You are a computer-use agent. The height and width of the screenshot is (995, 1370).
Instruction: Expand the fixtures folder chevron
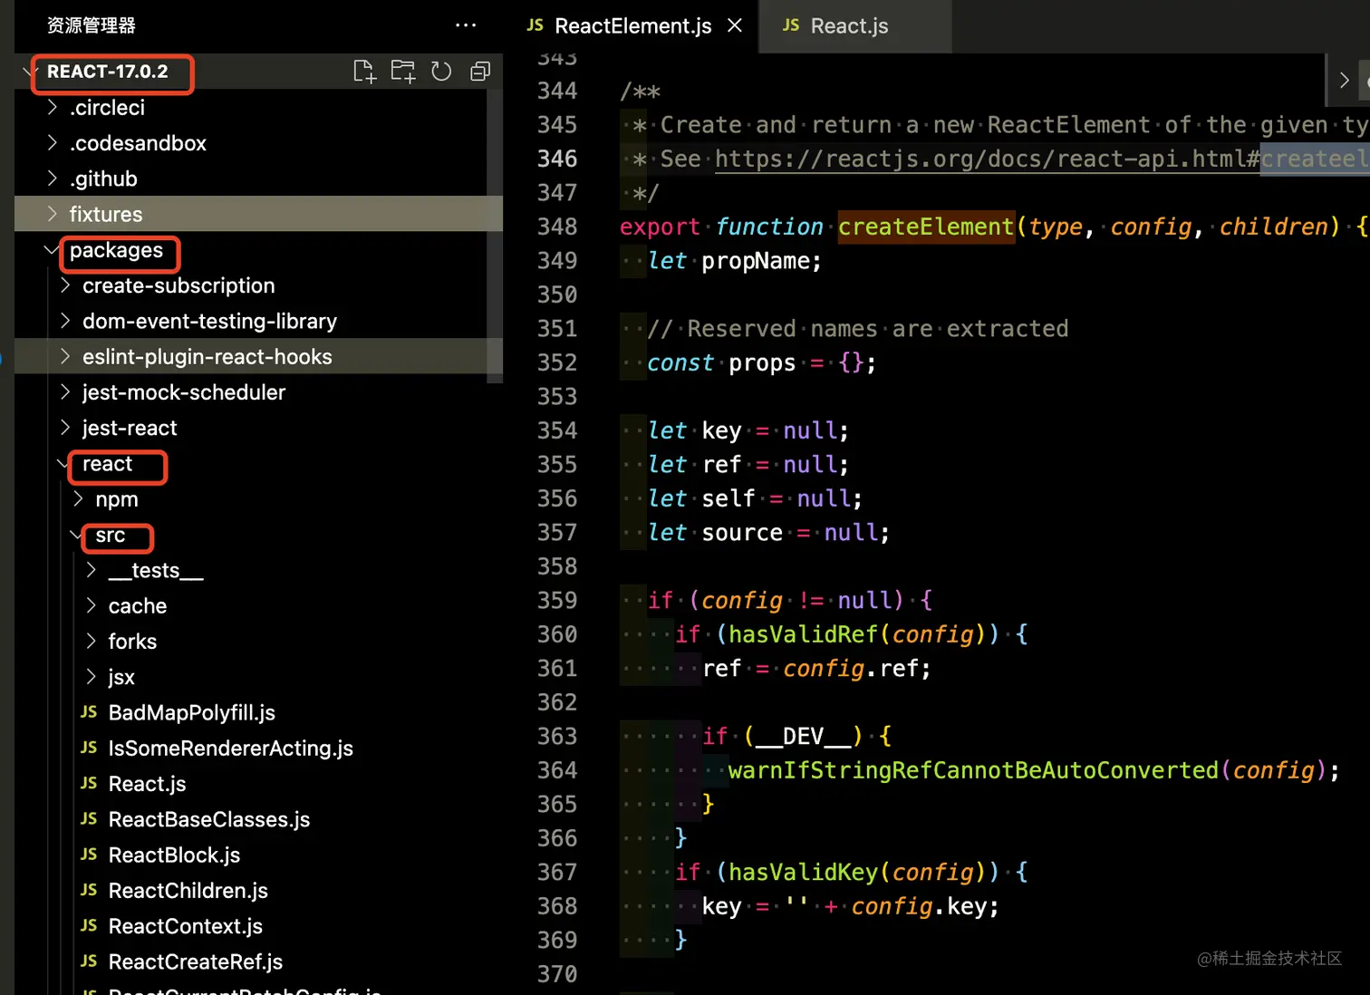(x=53, y=214)
